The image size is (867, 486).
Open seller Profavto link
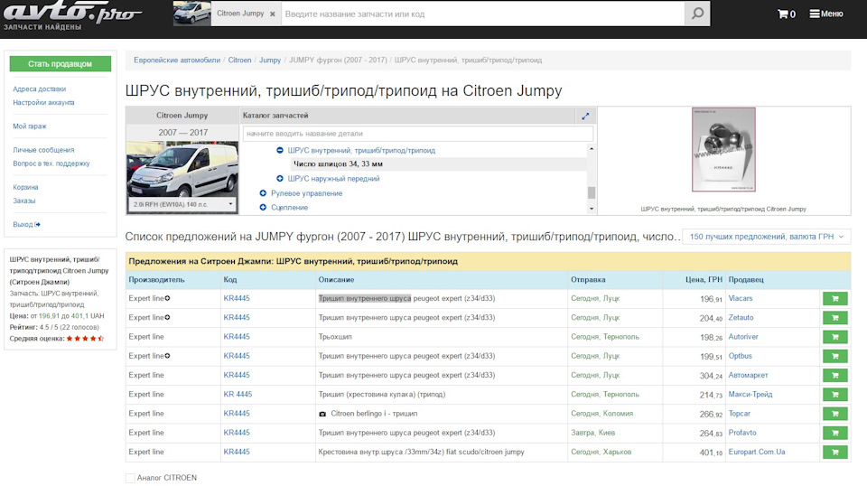click(x=742, y=433)
